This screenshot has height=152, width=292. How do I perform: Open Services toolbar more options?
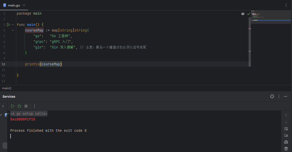coord(35,106)
